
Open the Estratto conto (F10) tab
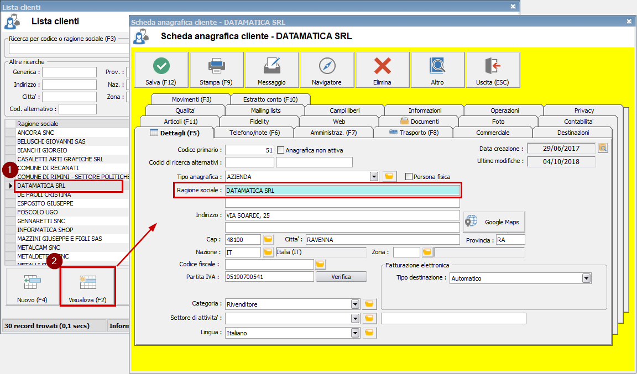(x=270, y=99)
